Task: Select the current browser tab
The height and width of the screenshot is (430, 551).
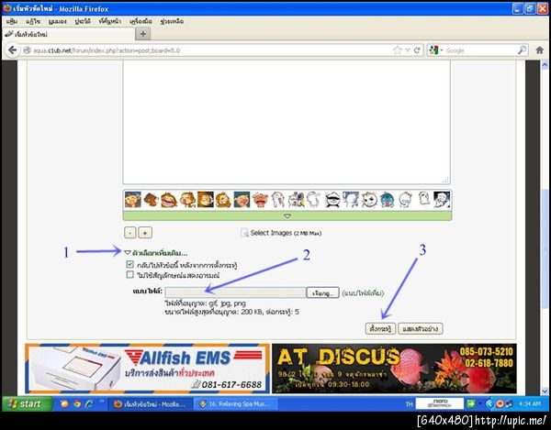Action: click(69, 34)
